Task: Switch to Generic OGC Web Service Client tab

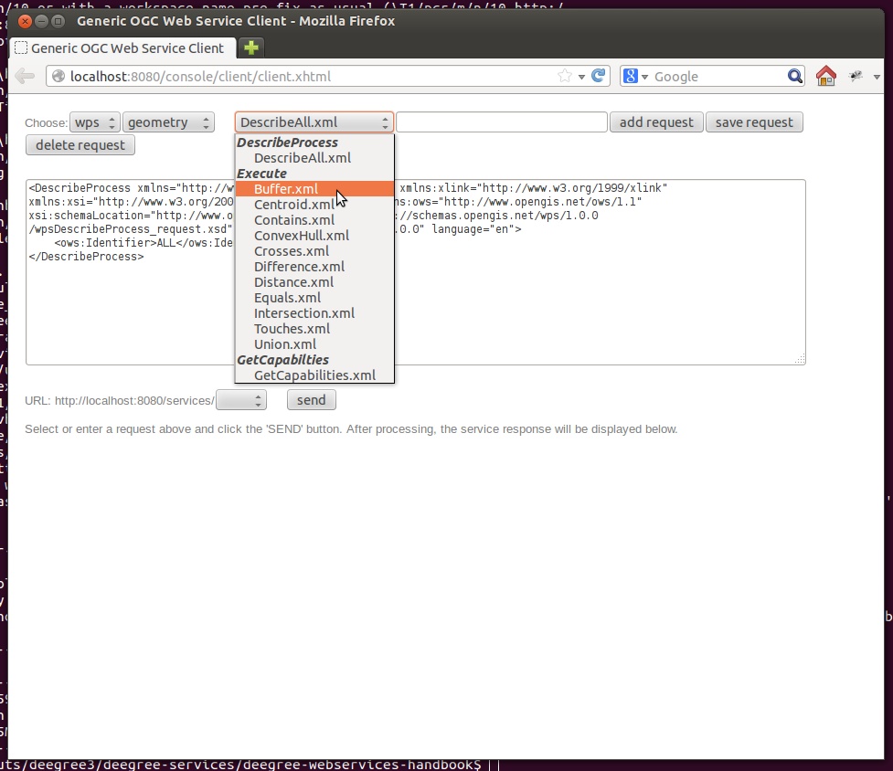Action: pos(123,48)
